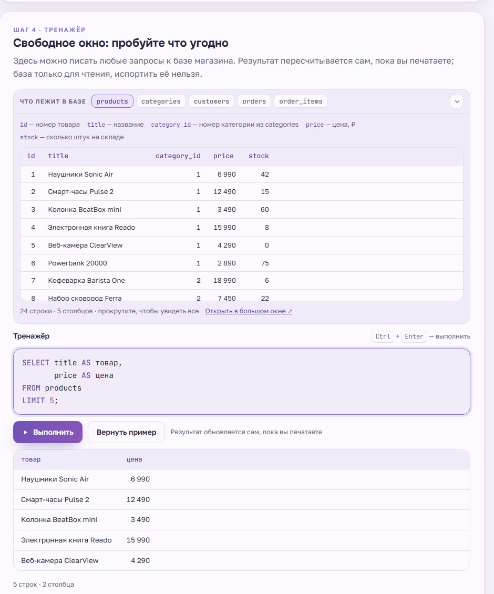Click the Выполнить run button
Image resolution: width=494 pixels, height=594 pixels.
[x=48, y=432]
